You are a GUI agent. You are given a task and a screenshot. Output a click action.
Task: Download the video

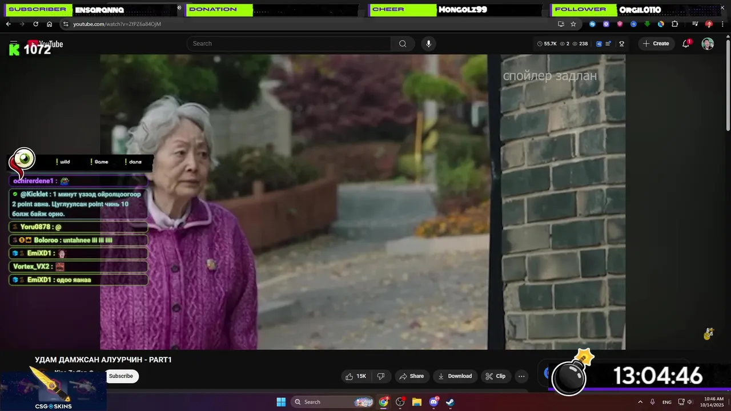point(455,376)
